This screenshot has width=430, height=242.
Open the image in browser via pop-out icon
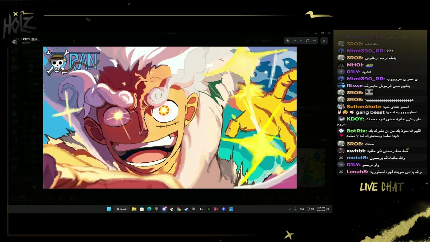[x=308, y=41]
